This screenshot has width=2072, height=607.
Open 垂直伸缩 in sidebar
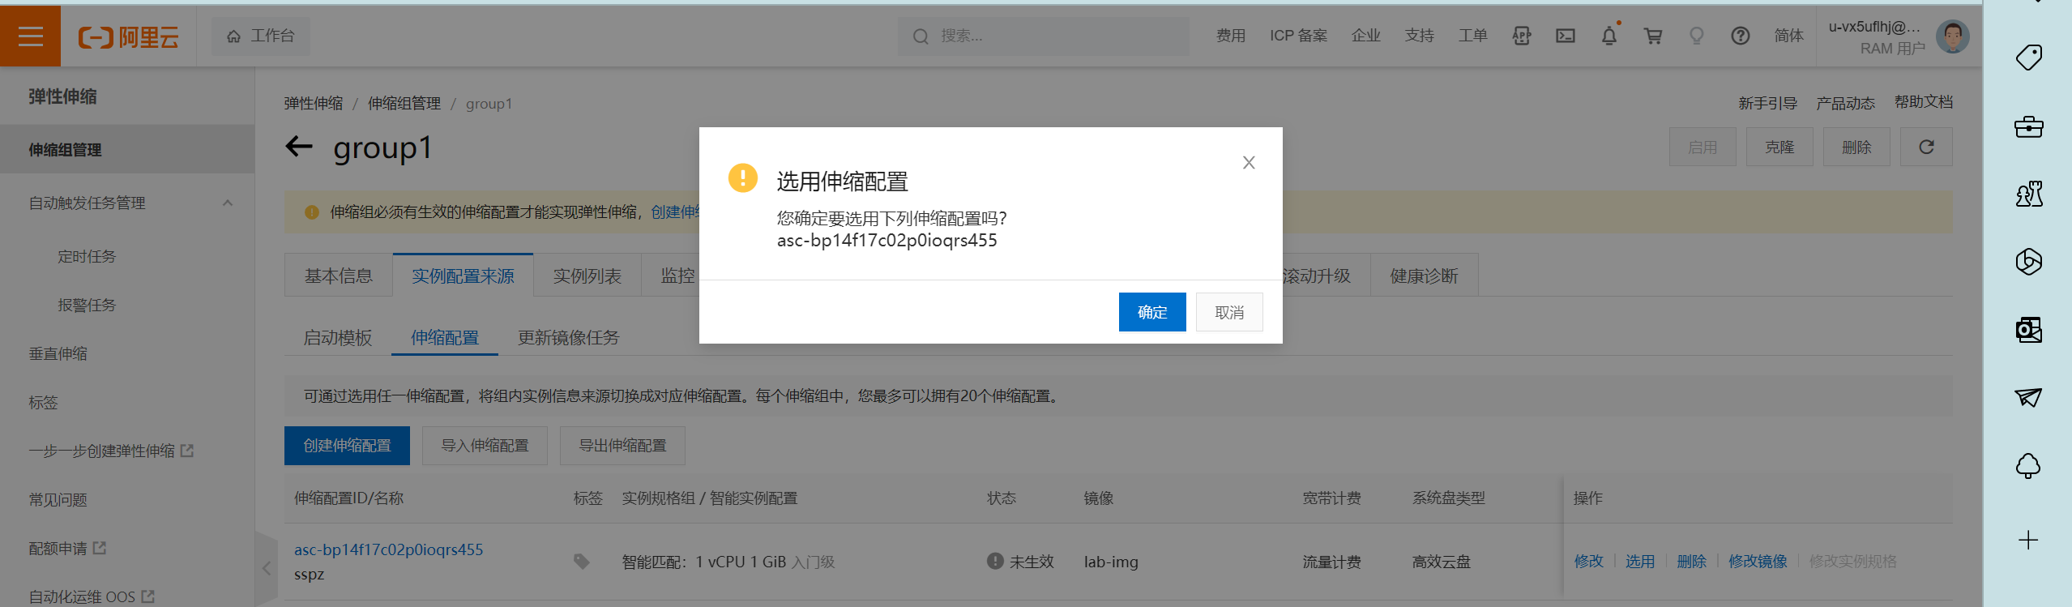pyautogui.click(x=58, y=353)
